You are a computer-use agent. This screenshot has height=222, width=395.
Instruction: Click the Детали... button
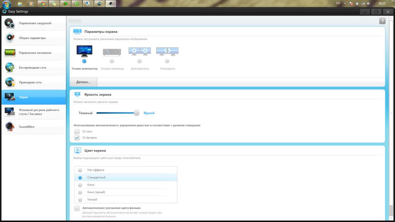83,82
